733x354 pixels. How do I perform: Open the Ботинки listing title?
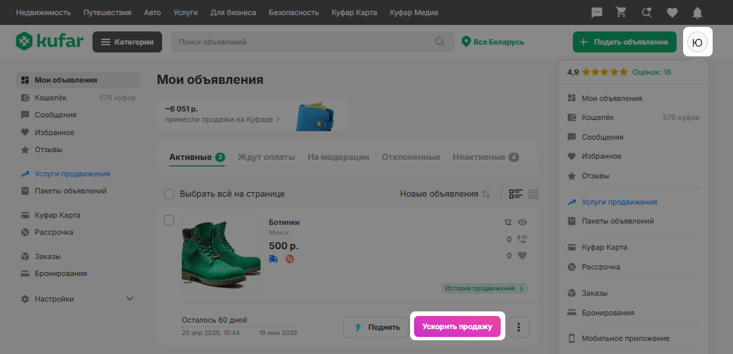tap(284, 222)
